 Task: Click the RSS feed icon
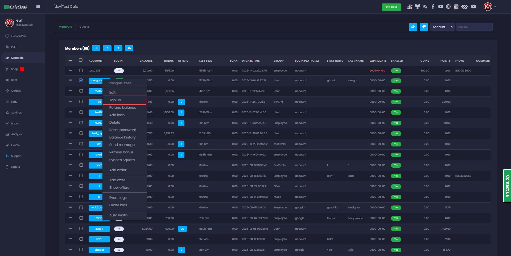pyautogui.click(x=425, y=7)
